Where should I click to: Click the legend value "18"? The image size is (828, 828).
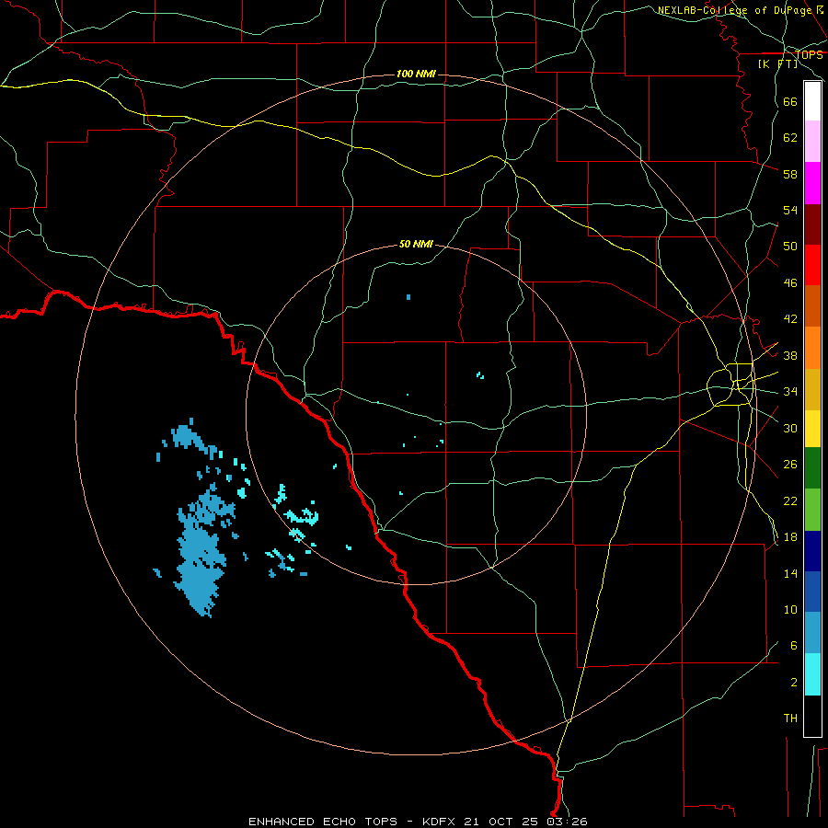click(x=790, y=536)
